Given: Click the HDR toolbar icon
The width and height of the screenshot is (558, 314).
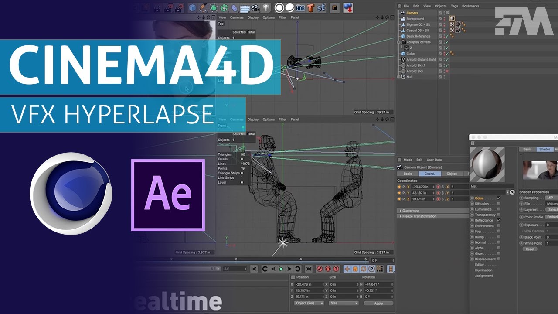Looking at the screenshot, I should (x=300, y=8).
